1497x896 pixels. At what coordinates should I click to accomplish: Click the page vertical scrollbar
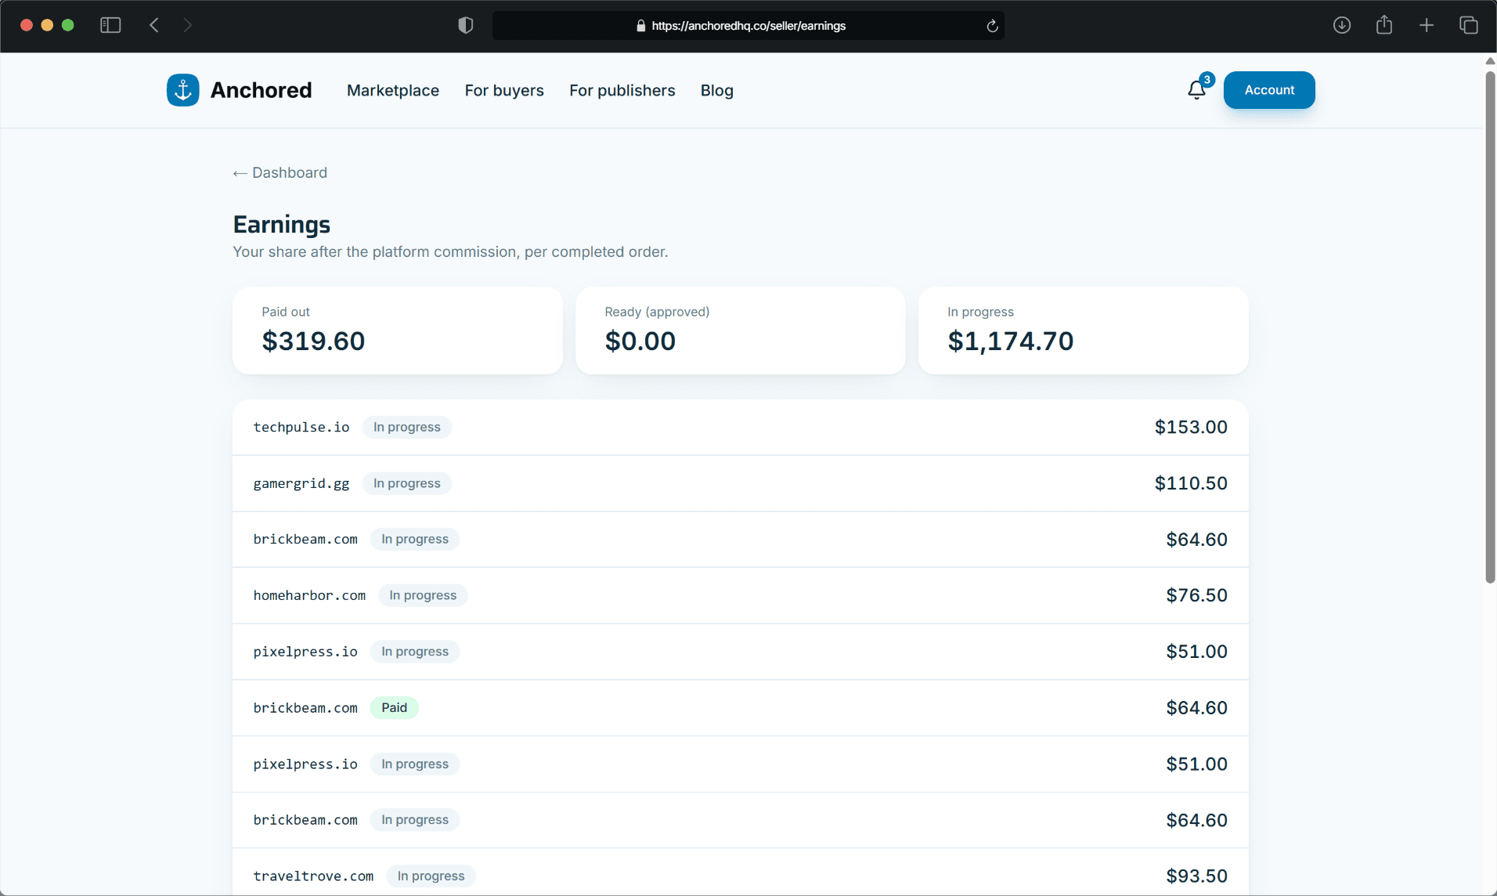(1490, 327)
